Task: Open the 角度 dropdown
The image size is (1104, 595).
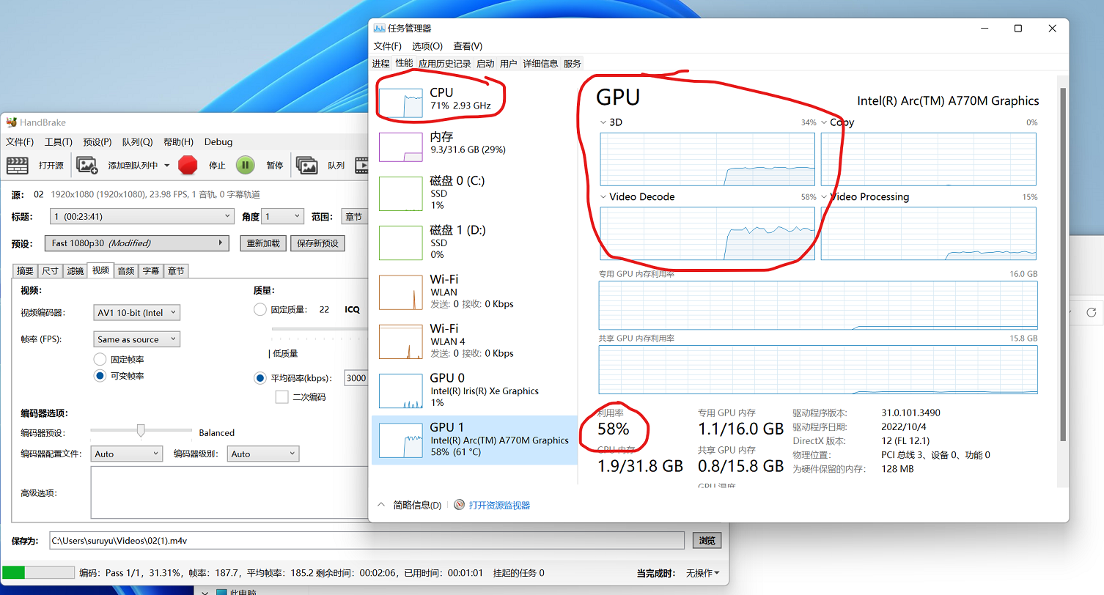Action: (283, 217)
